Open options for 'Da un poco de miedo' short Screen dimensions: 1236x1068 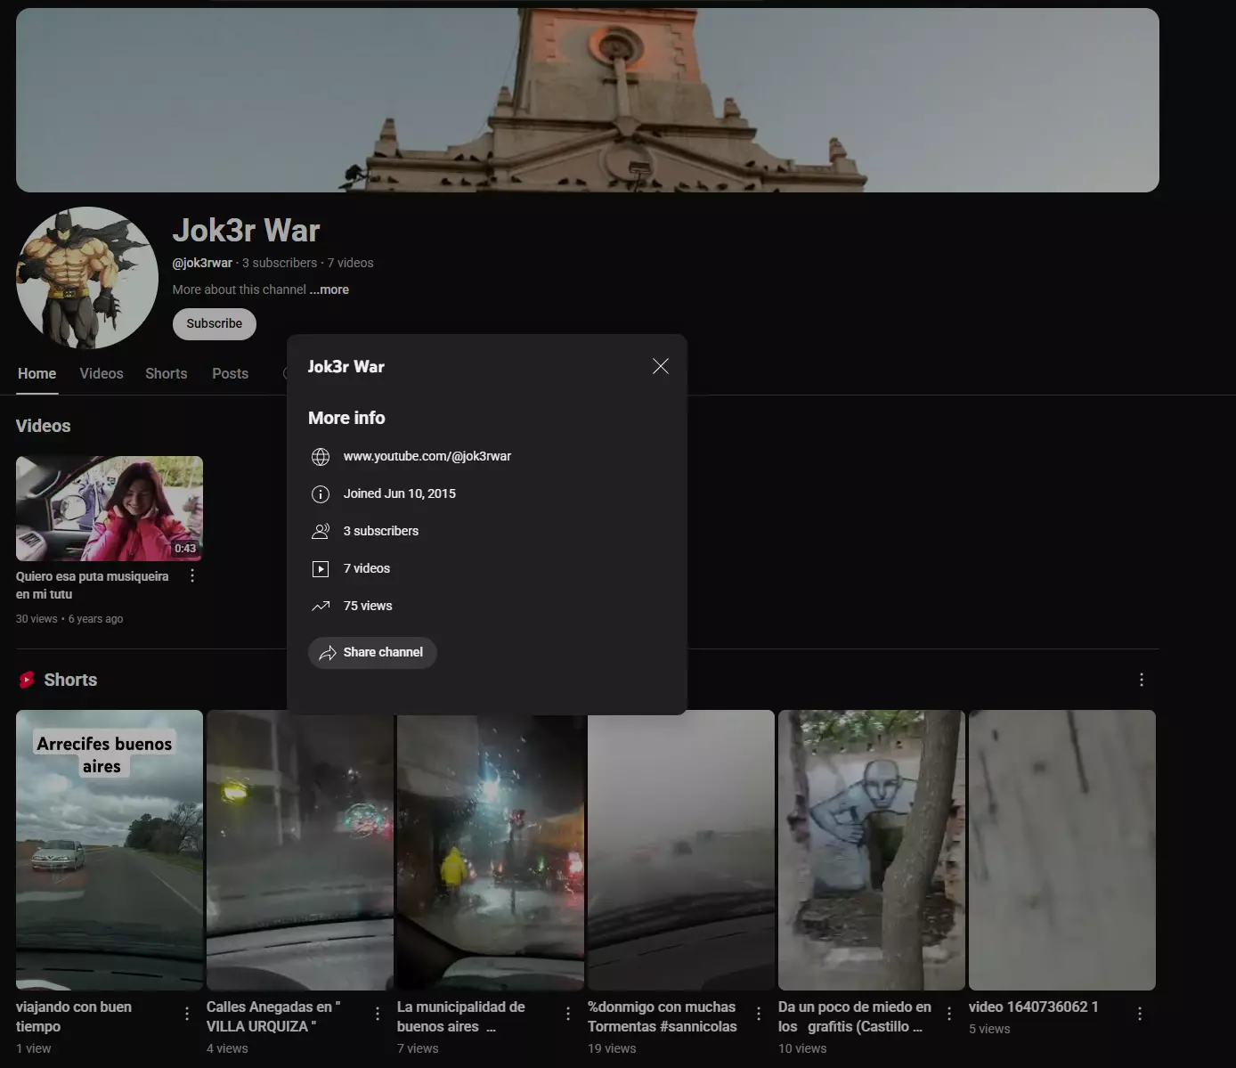coord(949,1014)
